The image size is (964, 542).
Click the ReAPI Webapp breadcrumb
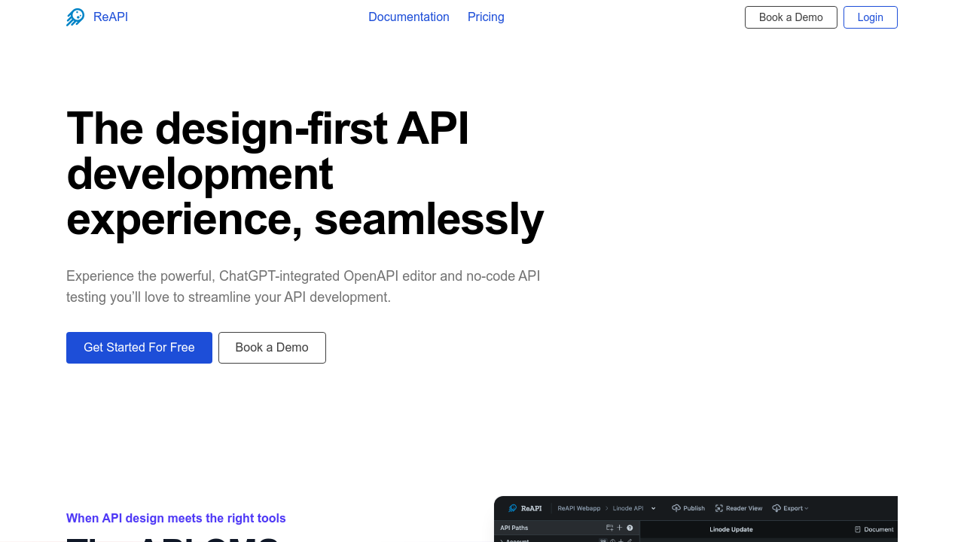coord(578,508)
